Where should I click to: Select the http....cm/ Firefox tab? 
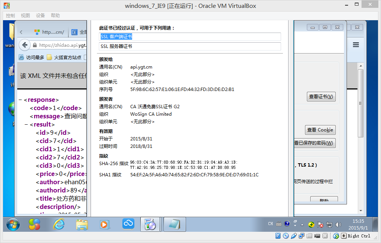coord(49,32)
